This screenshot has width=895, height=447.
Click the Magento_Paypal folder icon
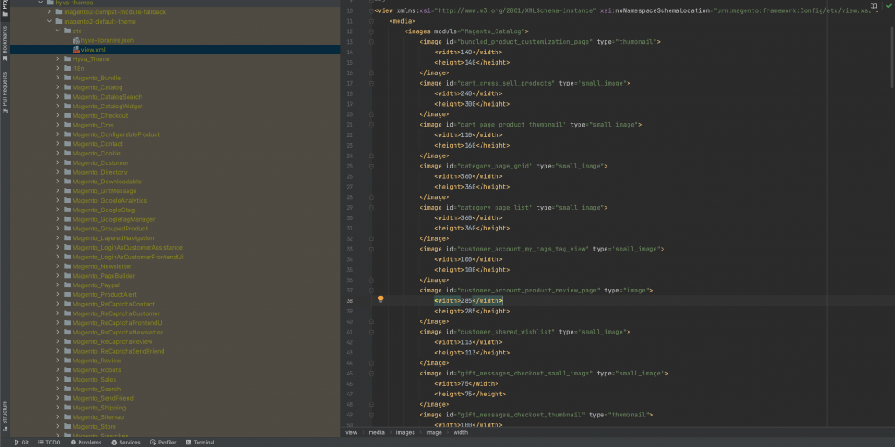(x=66, y=285)
